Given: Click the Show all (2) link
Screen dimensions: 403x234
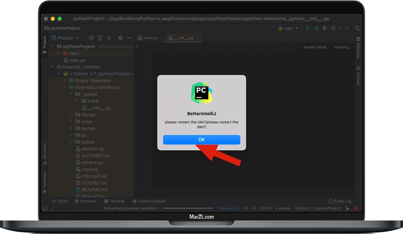Looking at the screenshot, I should pyautogui.click(x=228, y=208).
